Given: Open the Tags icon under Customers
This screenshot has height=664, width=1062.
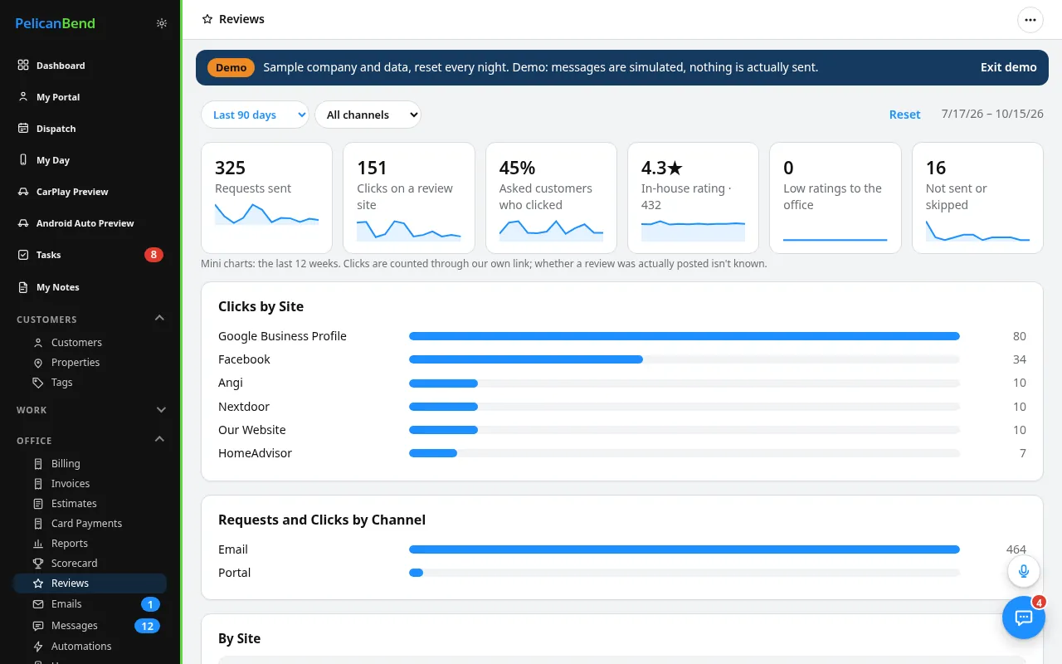Looking at the screenshot, I should [37, 383].
